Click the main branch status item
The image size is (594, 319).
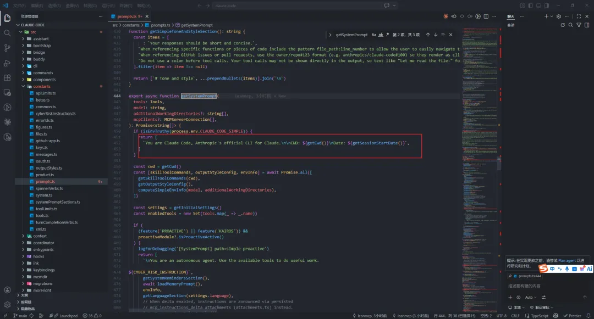point(20,316)
